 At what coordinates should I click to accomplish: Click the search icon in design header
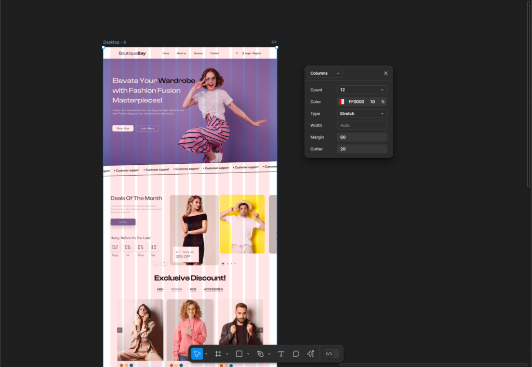237,54
